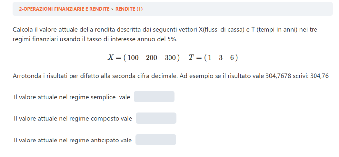Click the value 100 in vector X
Viewport: 339px width, 157px height.
[133, 58]
